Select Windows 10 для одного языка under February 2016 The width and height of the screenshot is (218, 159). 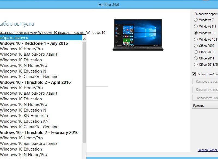(x=41, y=143)
